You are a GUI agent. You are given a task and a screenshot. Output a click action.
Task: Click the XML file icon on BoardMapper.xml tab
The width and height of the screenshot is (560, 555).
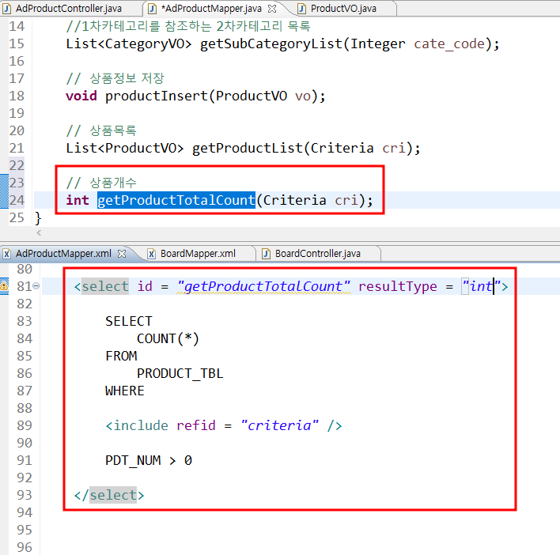point(151,254)
